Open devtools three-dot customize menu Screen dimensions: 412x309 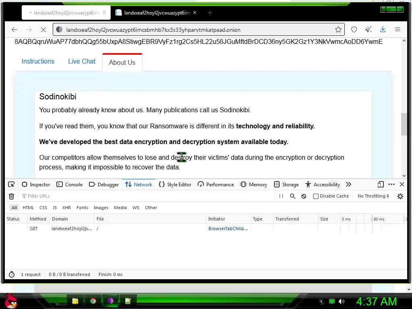(391, 184)
